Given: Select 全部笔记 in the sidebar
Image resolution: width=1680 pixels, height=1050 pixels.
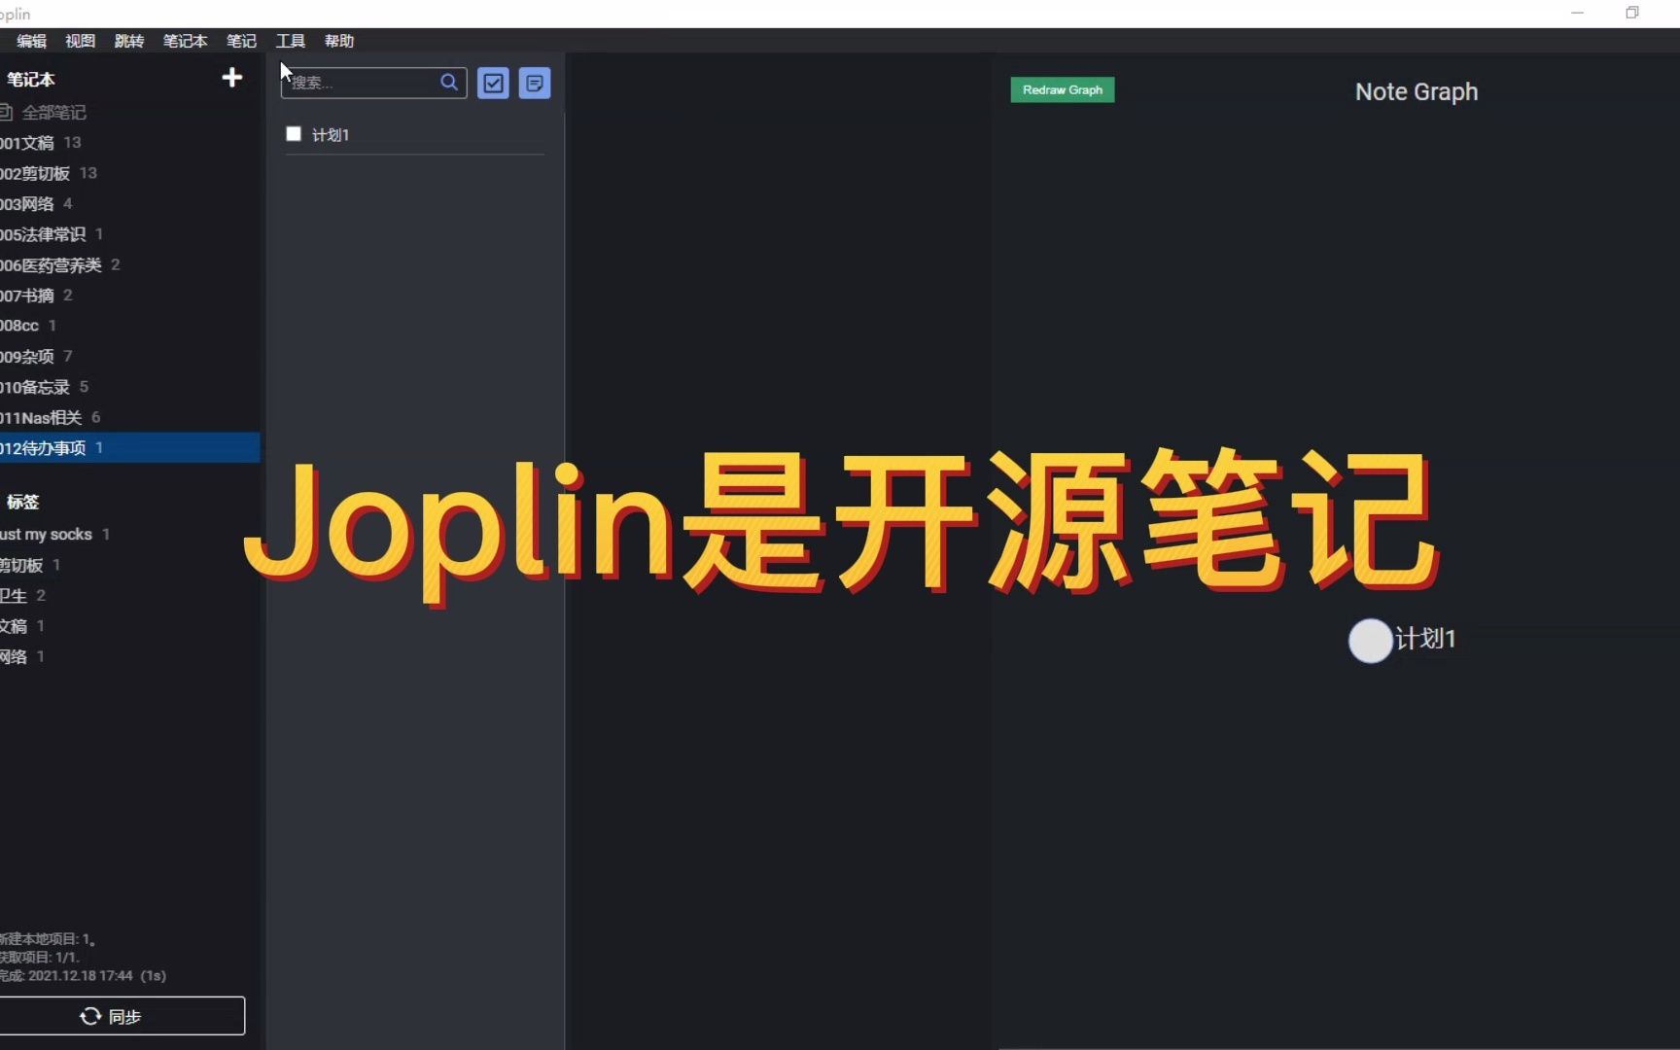Looking at the screenshot, I should pos(53,112).
